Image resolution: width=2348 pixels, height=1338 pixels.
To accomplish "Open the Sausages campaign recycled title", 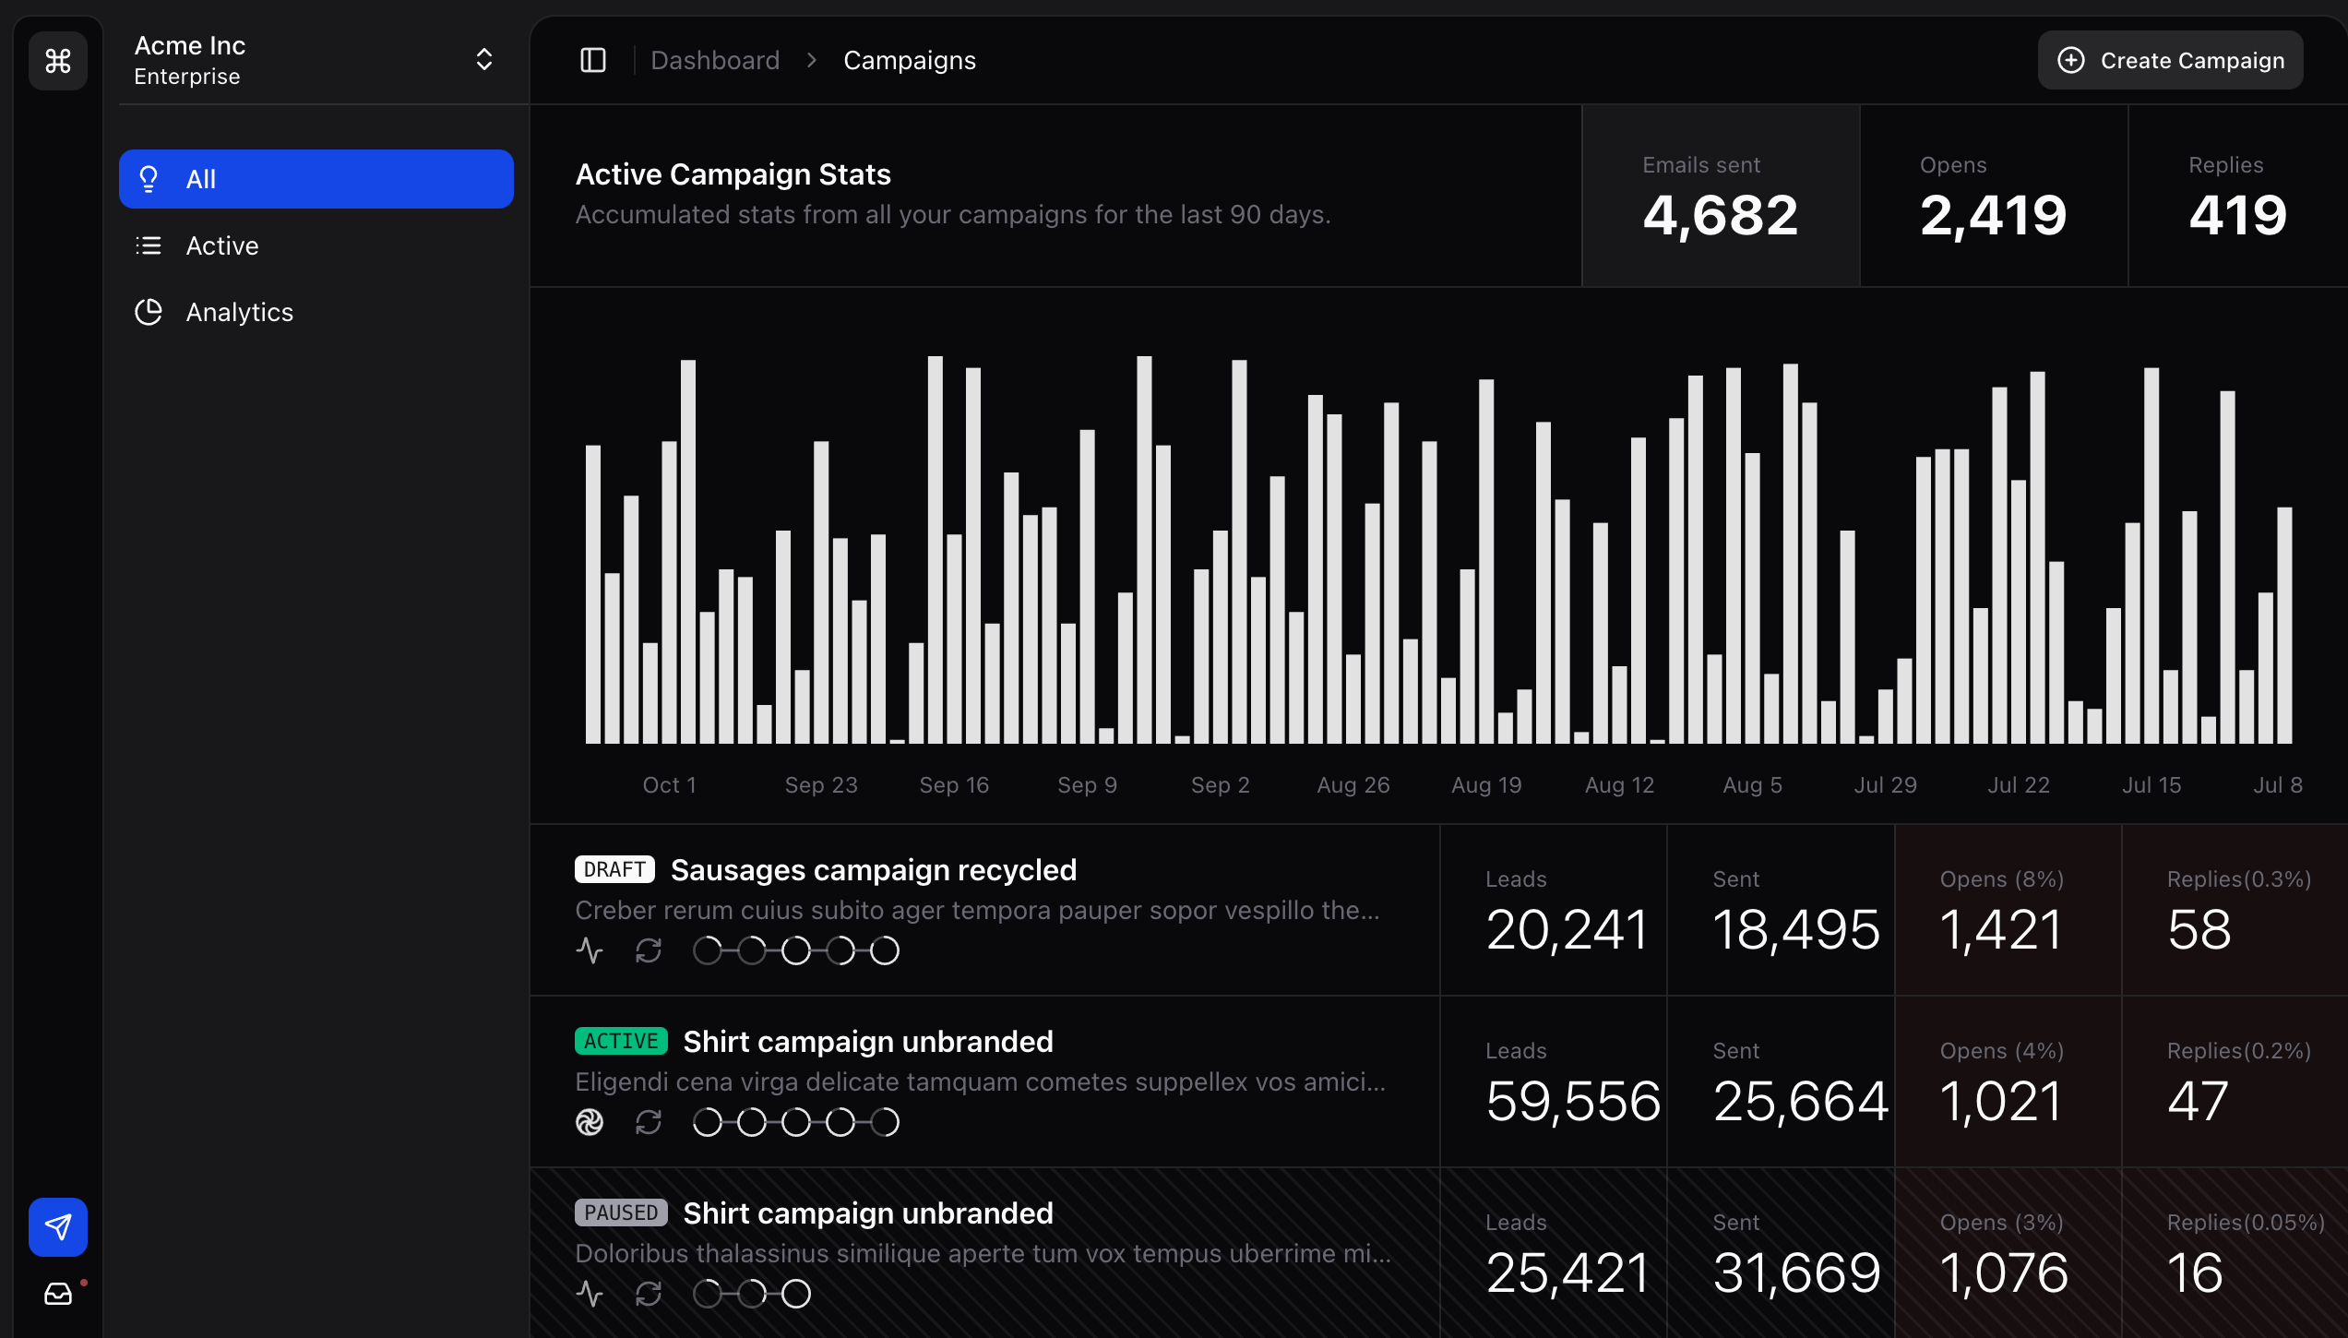I will click(873, 870).
